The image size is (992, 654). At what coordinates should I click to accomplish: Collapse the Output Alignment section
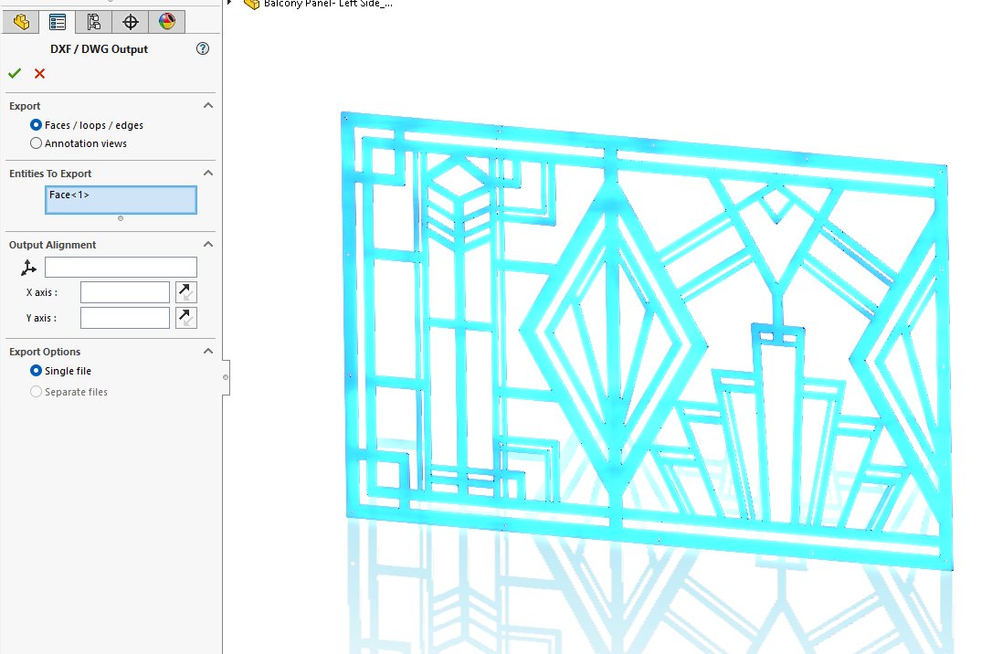coord(208,244)
